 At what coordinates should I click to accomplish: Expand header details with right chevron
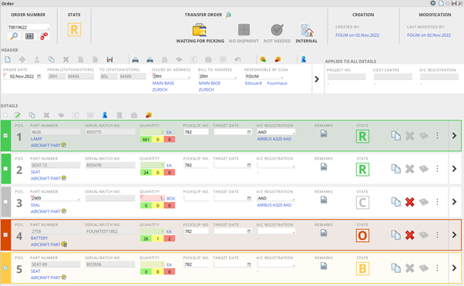click(x=317, y=79)
